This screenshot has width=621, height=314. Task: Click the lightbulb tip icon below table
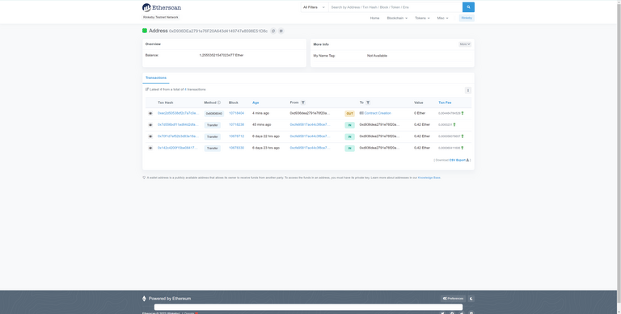click(x=144, y=178)
